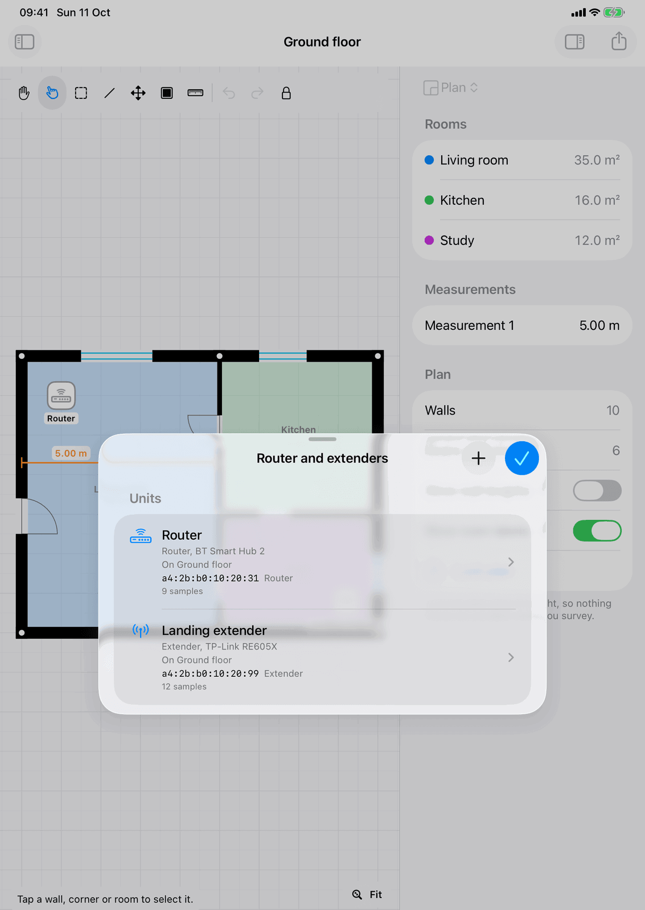Click the extender MAC address a4:2b:b0:10:20:99
This screenshot has width=645, height=910.
[210, 673]
